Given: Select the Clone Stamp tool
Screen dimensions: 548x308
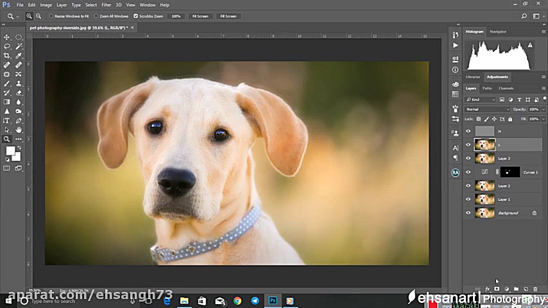Looking at the screenshot, I should pyautogui.click(x=19, y=83).
